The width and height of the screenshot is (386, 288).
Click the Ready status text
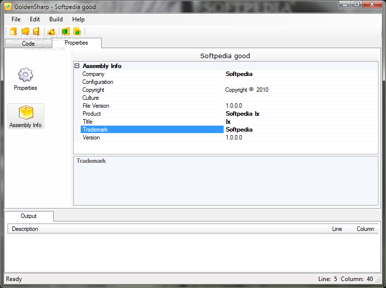tap(14, 279)
